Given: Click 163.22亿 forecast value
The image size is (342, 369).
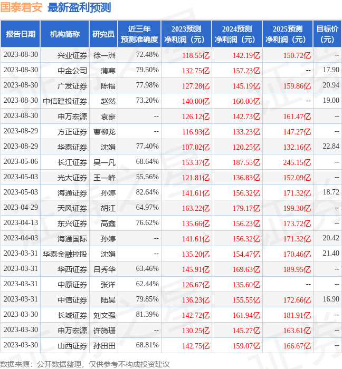Looking at the screenshot, I should [x=196, y=209].
